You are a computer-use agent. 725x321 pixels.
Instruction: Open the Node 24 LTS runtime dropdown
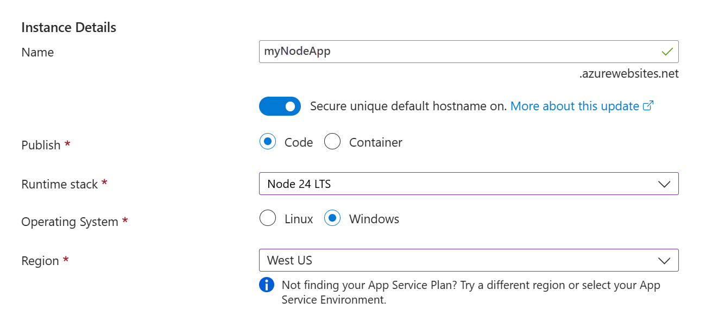click(456, 184)
